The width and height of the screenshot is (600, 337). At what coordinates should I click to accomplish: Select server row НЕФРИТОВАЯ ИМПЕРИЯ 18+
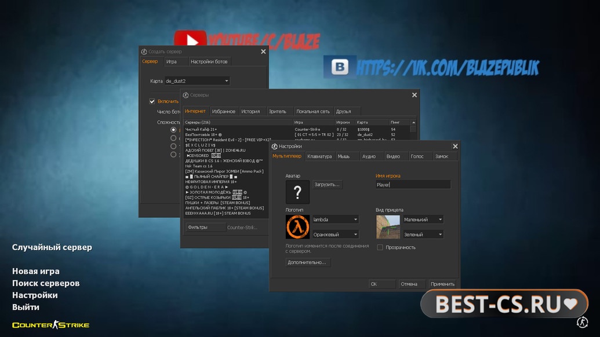point(226,182)
